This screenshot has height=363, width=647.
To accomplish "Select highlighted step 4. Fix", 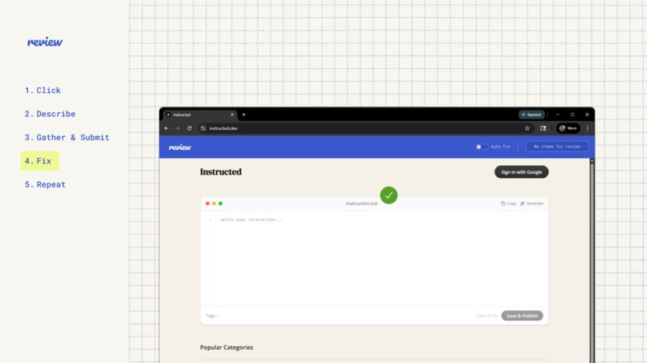I will [x=39, y=161].
